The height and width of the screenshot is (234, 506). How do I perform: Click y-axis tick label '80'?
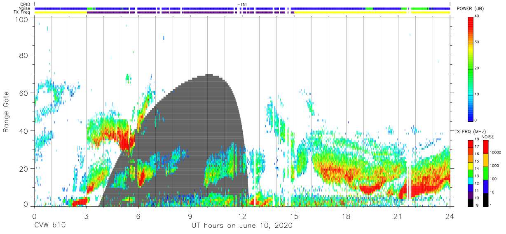point(23,55)
